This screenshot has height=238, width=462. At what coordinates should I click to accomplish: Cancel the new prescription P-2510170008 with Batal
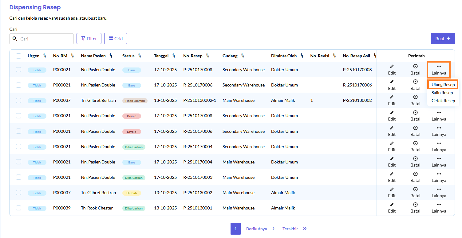pyautogui.click(x=415, y=70)
